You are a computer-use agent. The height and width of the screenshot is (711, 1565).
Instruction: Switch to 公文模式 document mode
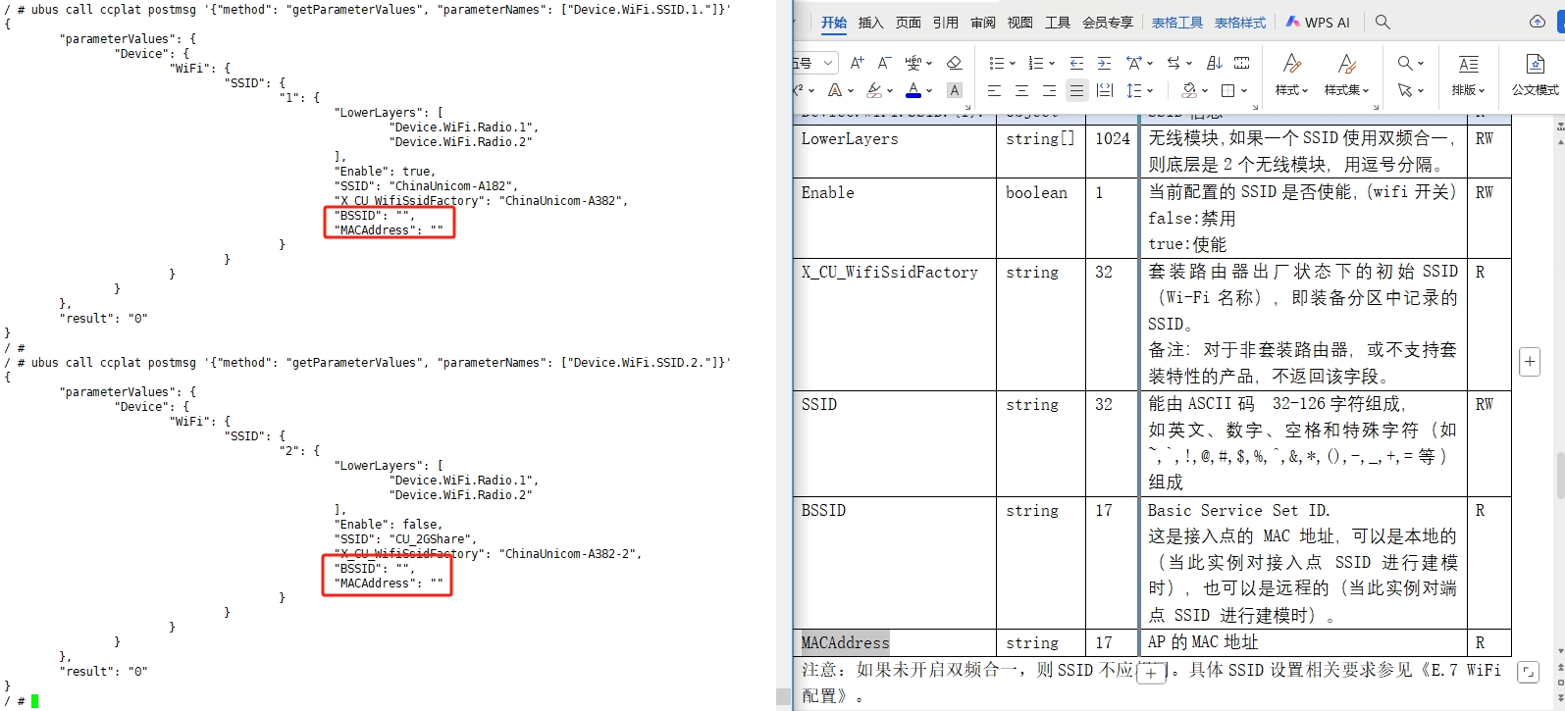(x=1535, y=75)
